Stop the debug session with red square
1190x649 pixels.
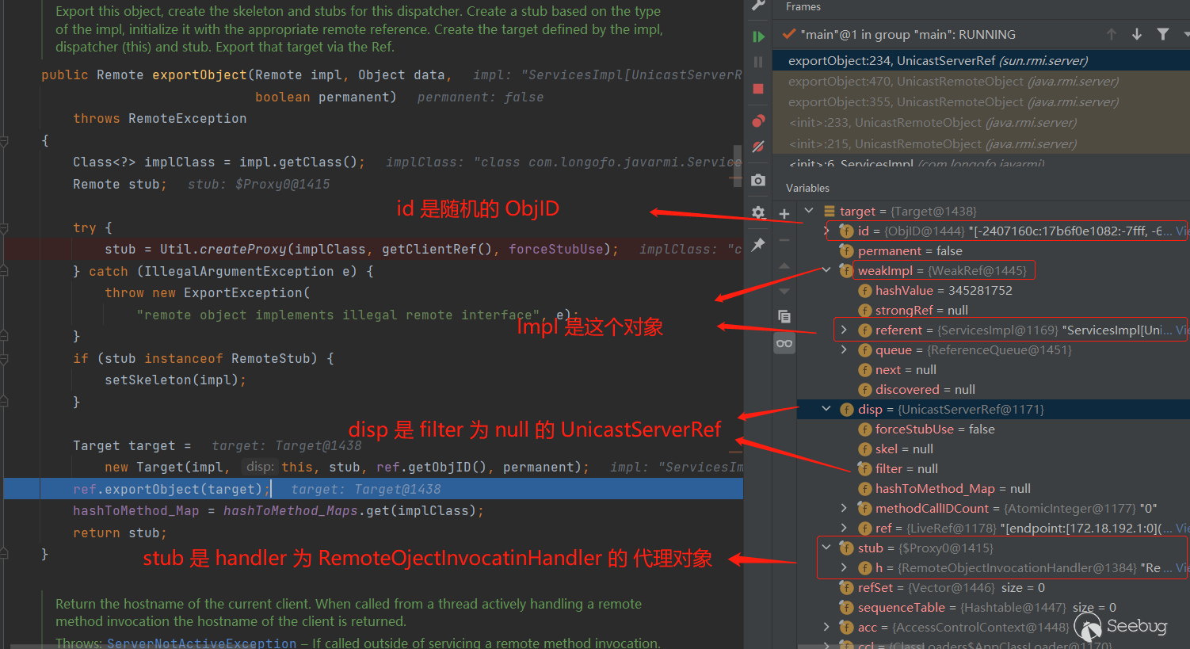(758, 89)
